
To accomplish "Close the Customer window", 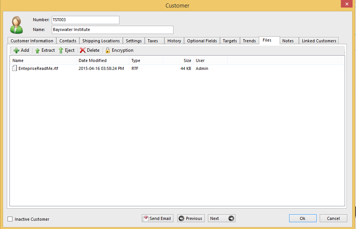I will (x=346, y=5).
